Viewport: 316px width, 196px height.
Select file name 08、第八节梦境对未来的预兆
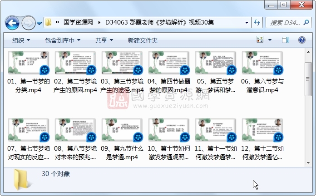pyautogui.click(x=75, y=153)
